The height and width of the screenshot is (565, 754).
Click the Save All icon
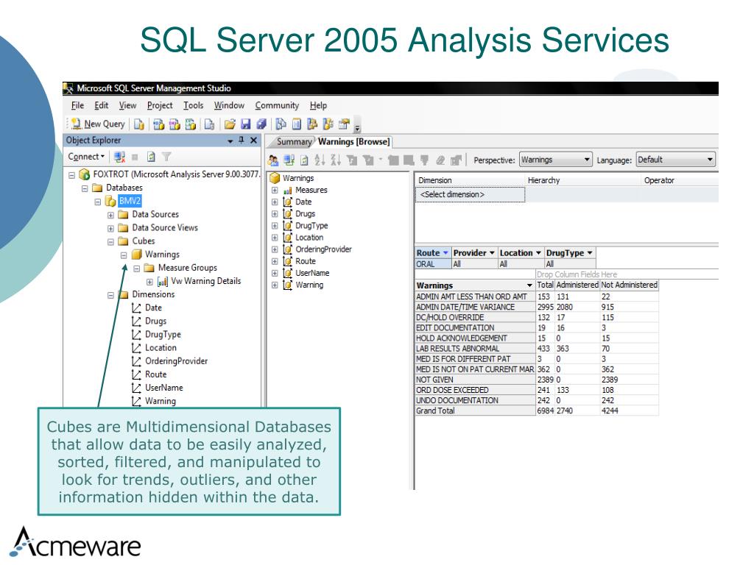point(261,124)
